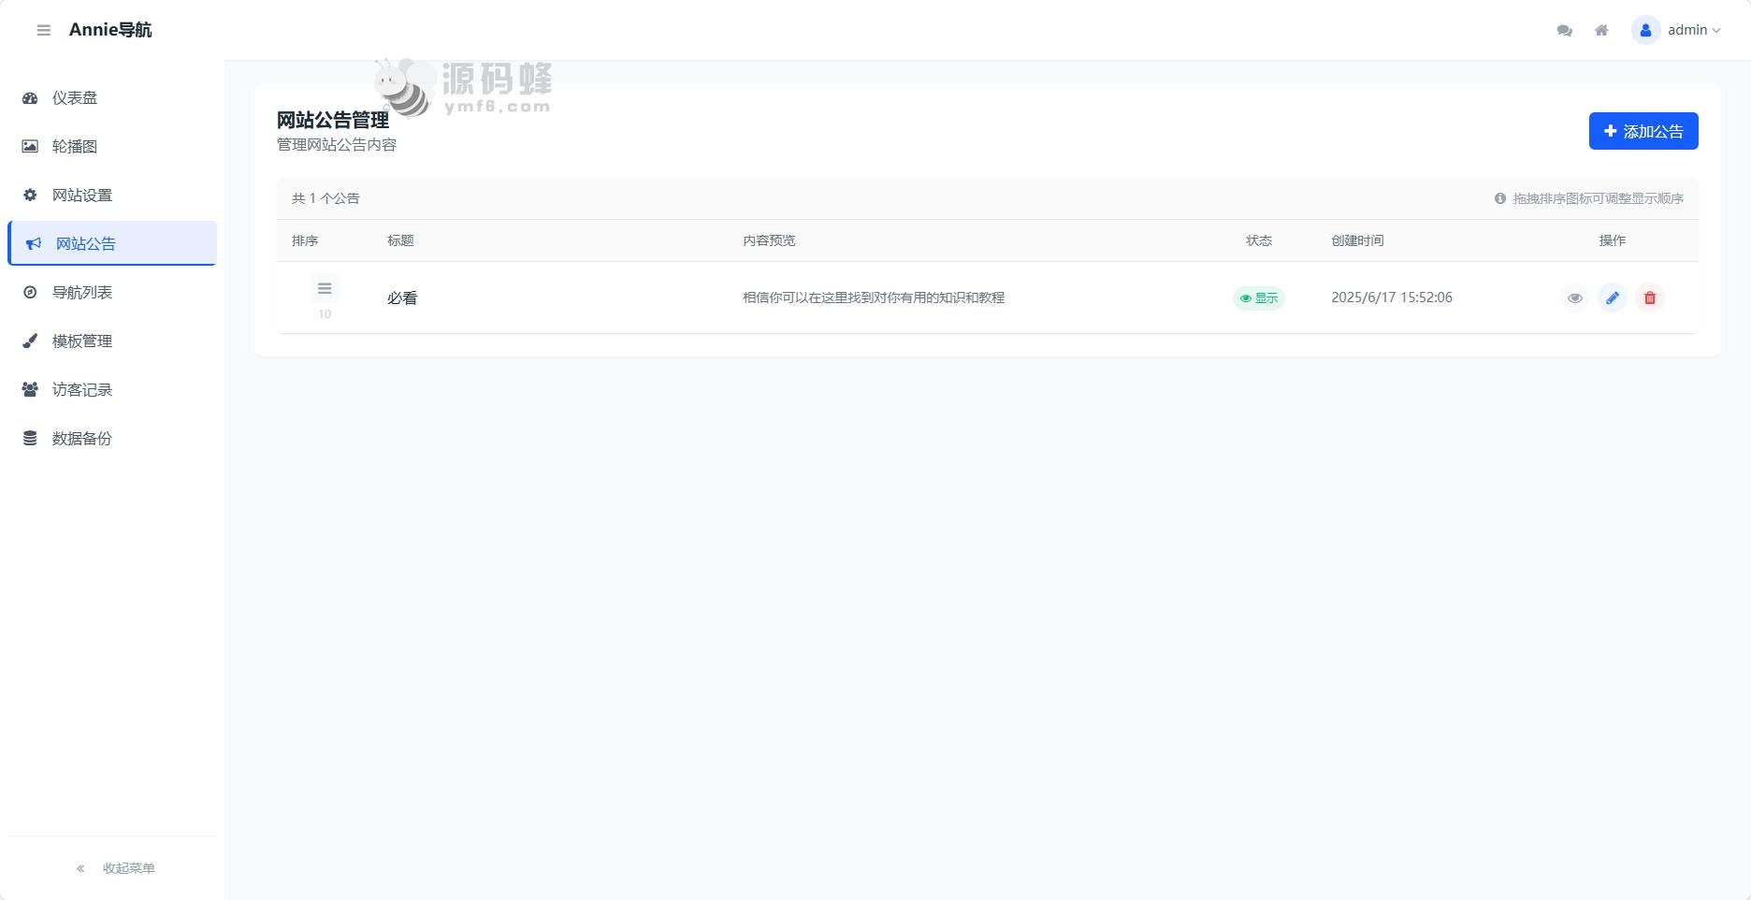Click the info icon beside 拖拽排序图标 hint
1751x900 pixels.
pos(1500,198)
